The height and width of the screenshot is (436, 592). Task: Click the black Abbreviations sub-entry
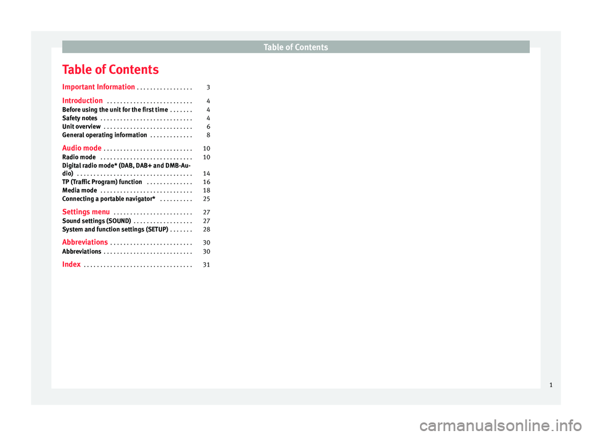coord(81,252)
